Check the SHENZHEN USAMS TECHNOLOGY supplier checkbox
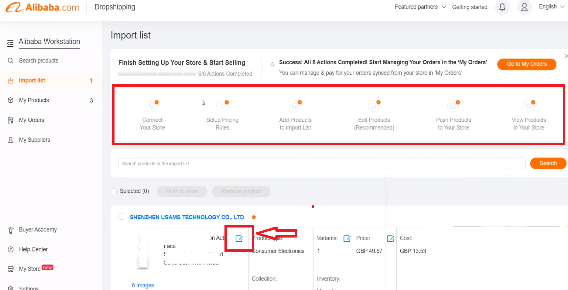 point(121,217)
